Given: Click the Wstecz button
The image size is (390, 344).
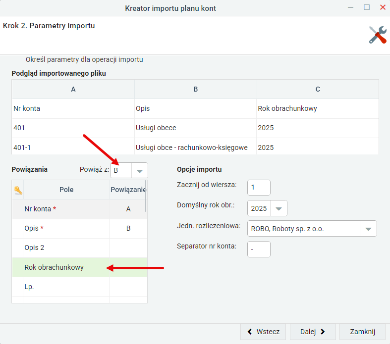Looking at the screenshot, I should point(263,332).
